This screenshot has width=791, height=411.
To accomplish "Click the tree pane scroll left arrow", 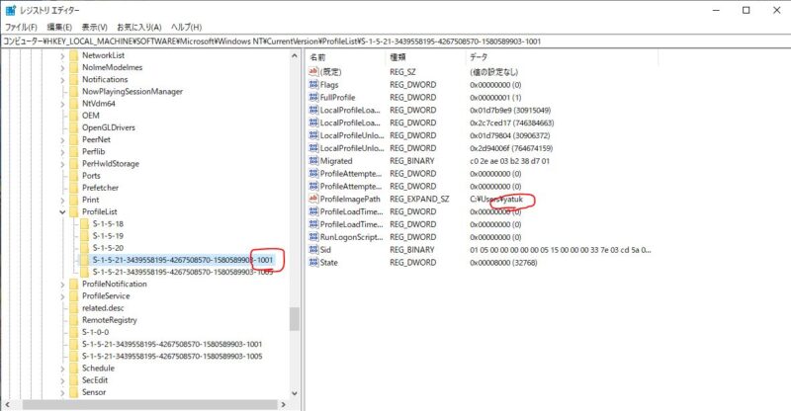I will [7, 404].
